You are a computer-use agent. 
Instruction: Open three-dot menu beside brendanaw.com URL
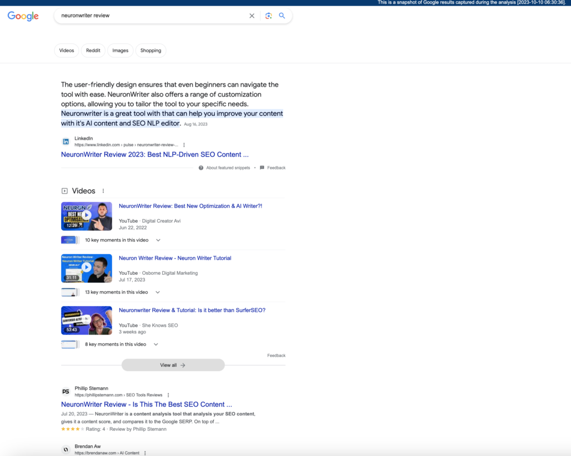click(x=145, y=453)
